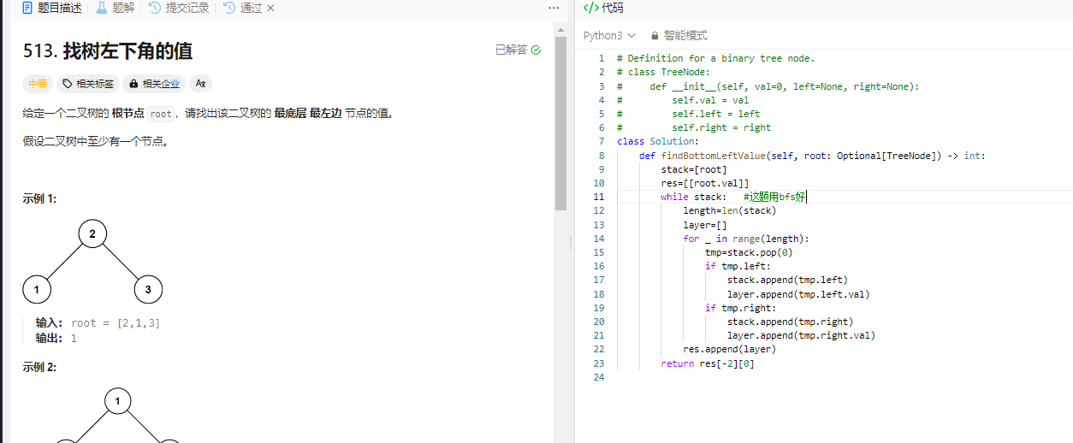Click the for _ in range(length) line
This screenshot has height=443, width=1073.
pyautogui.click(x=746, y=239)
